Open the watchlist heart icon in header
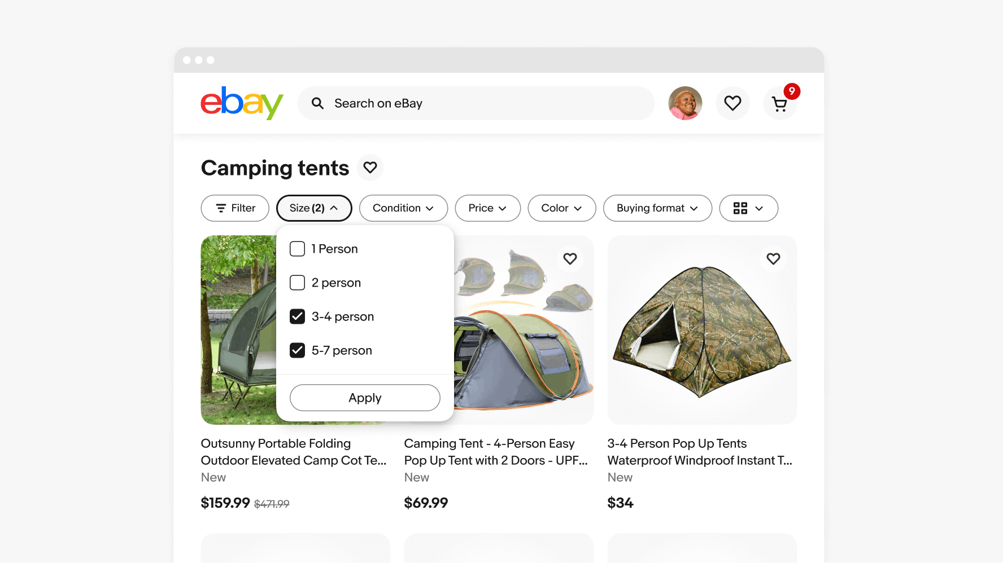The width and height of the screenshot is (1003, 563). tap(732, 103)
